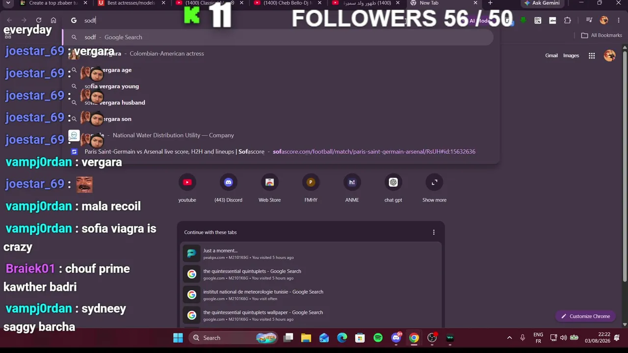
Task: Open the Chrome profile avatar in toolbar
Action: (x=604, y=21)
